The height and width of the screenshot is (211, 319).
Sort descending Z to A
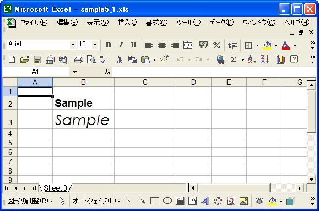(x=265, y=59)
